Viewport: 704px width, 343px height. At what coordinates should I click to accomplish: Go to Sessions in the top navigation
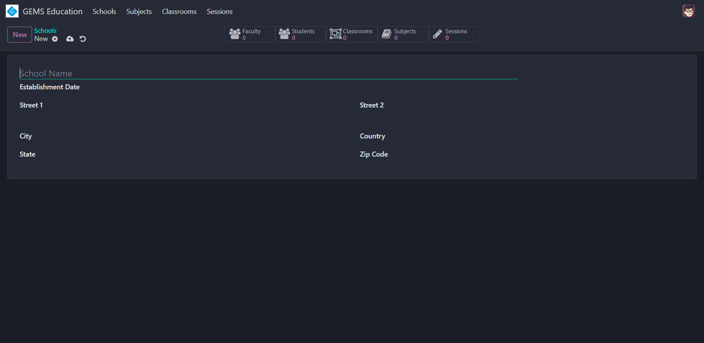click(x=219, y=12)
